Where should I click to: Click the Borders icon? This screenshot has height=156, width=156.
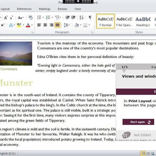(85, 25)
